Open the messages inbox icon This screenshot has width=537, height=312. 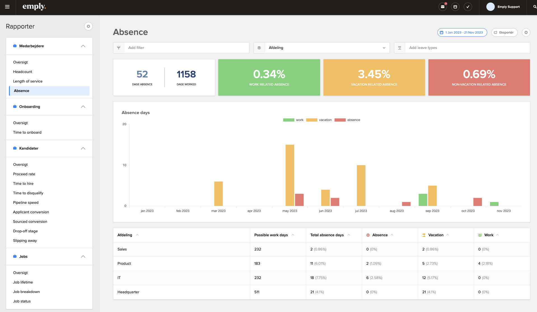(442, 7)
